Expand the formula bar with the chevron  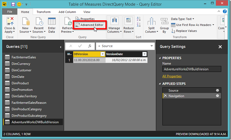point(152,46)
